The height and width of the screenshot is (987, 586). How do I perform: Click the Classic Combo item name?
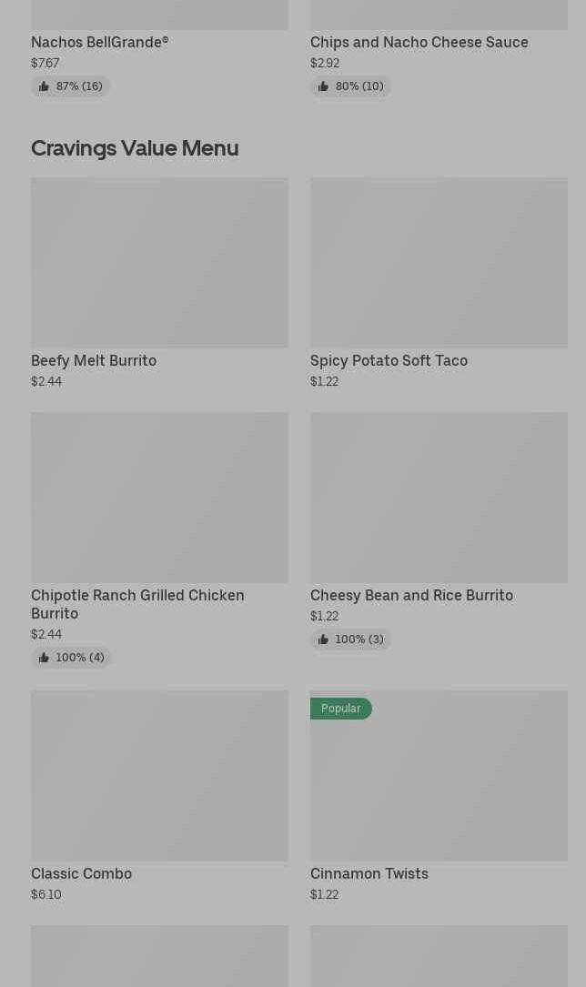[81, 873]
